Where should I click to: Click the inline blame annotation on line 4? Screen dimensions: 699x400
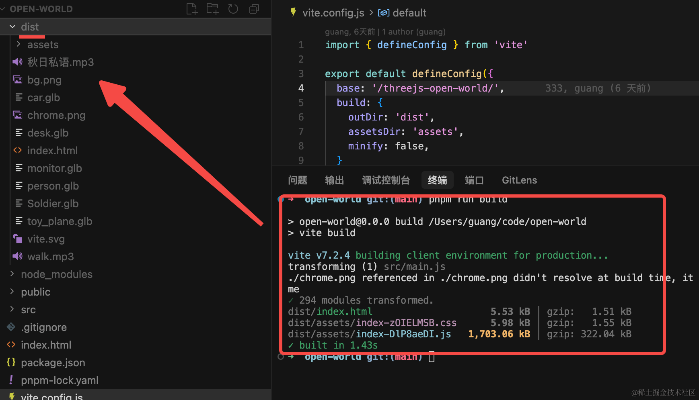(598, 88)
